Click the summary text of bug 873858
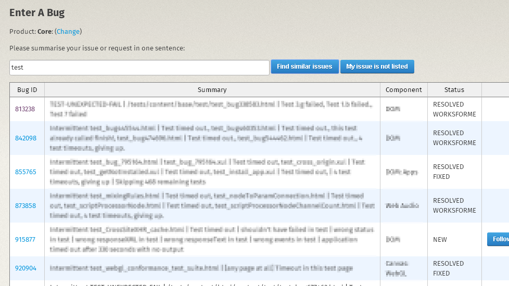Viewport: 509px width, 286px height. pyautogui.click(x=212, y=205)
